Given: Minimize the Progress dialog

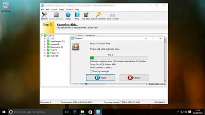Looking at the screenshot, I should (x=146, y=38).
